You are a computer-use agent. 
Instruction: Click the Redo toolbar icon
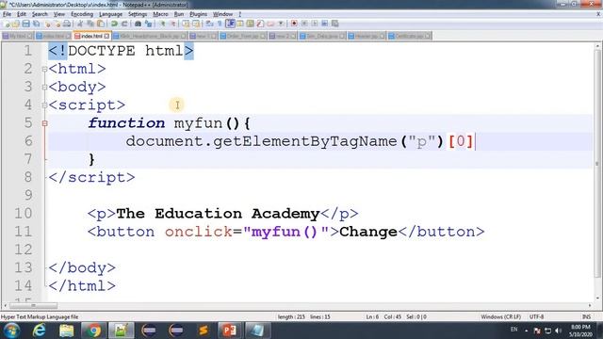(124, 24)
